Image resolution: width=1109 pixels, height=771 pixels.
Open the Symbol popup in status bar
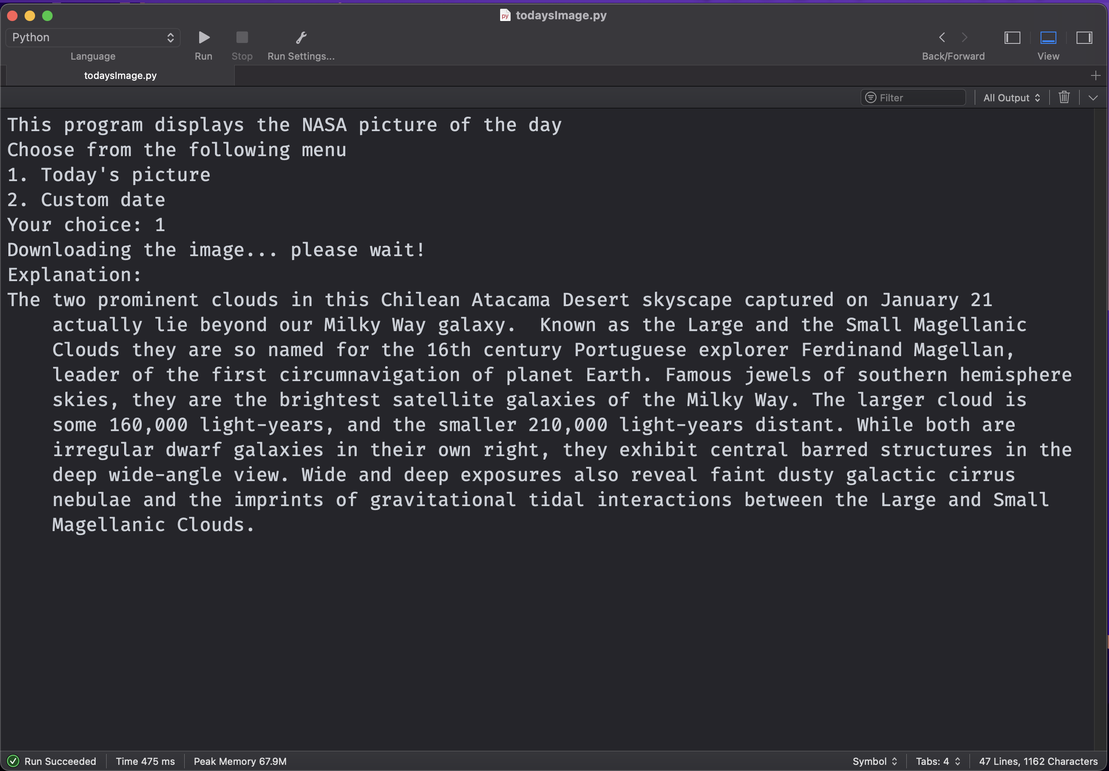click(x=875, y=761)
